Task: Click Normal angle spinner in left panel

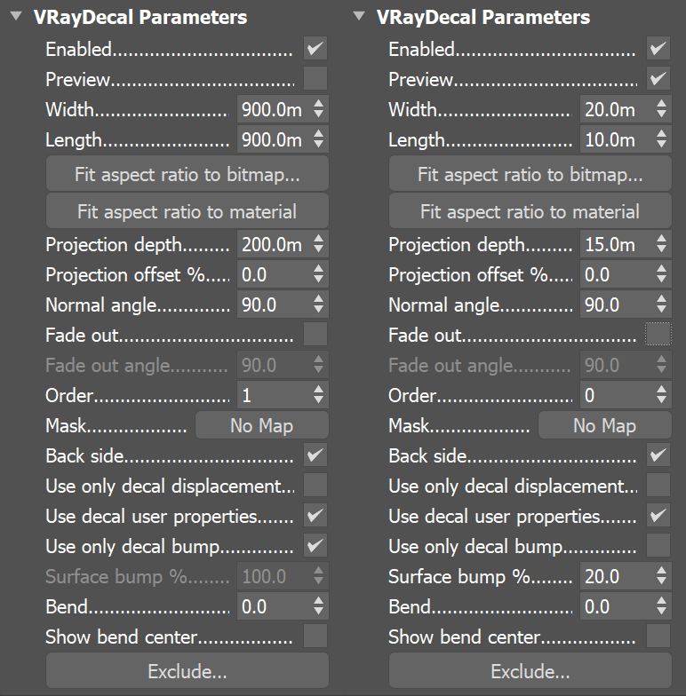Action: pyautogui.click(x=319, y=304)
